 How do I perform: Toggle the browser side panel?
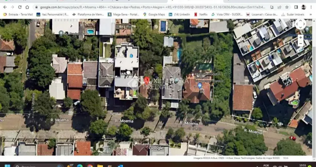296,7
